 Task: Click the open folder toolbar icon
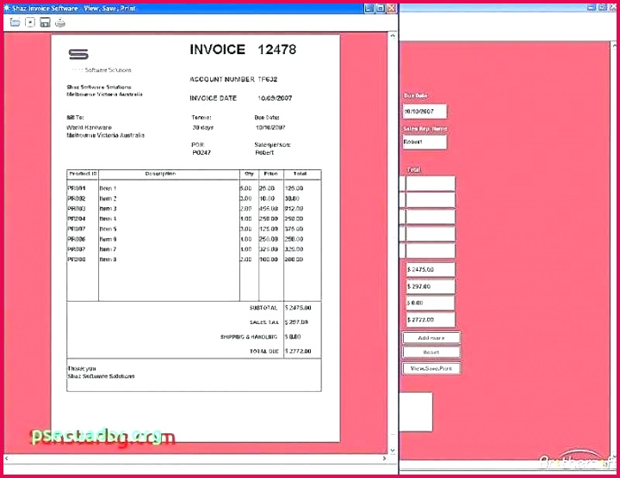(15, 22)
